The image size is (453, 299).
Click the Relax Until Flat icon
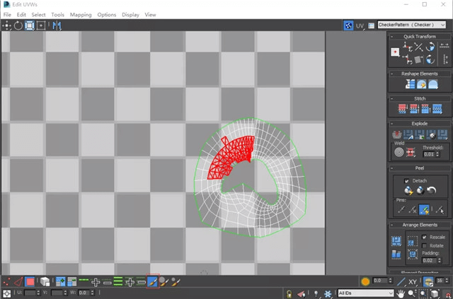[422, 85]
